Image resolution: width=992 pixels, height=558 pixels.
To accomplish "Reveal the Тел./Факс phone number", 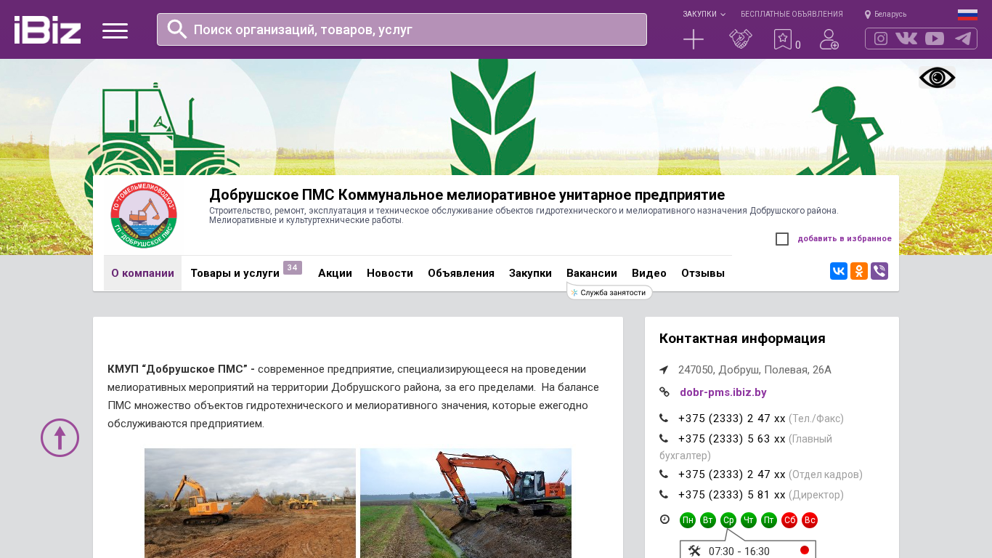I will pos(732,418).
